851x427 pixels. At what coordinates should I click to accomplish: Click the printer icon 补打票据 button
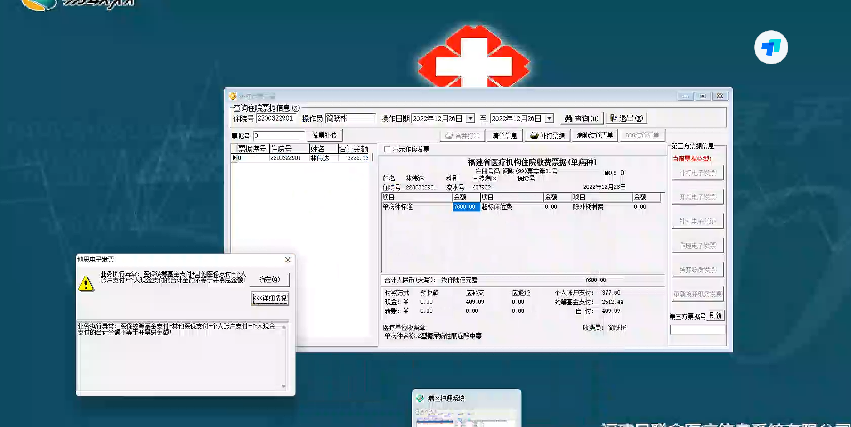point(547,136)
